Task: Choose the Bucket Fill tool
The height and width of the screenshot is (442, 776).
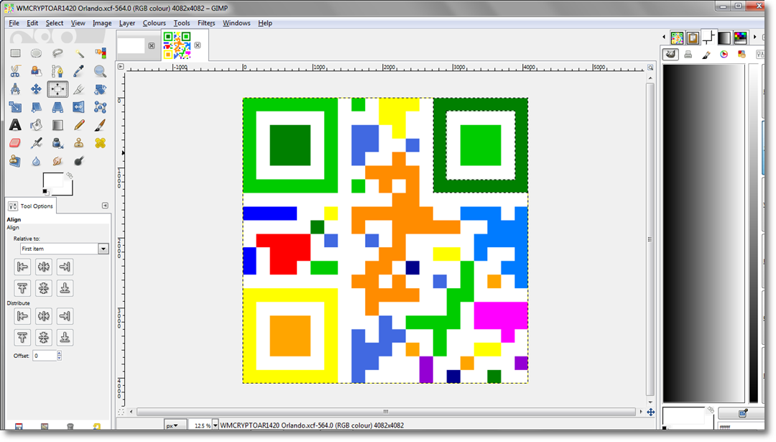Action: click(x=36, y=125)
